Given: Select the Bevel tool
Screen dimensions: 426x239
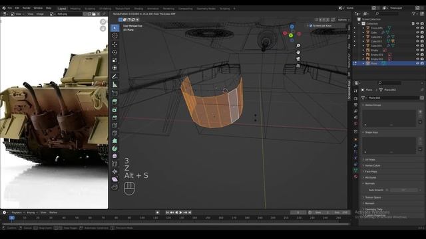Looking at the screenshot, I should [114, 118].
